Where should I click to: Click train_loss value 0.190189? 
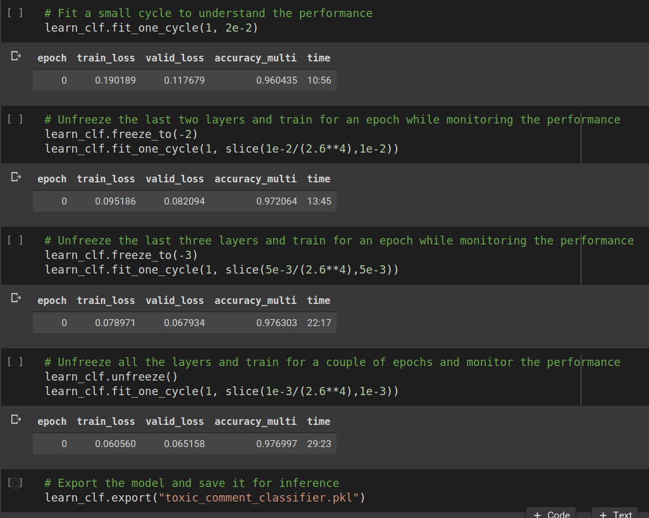[116, 80]
